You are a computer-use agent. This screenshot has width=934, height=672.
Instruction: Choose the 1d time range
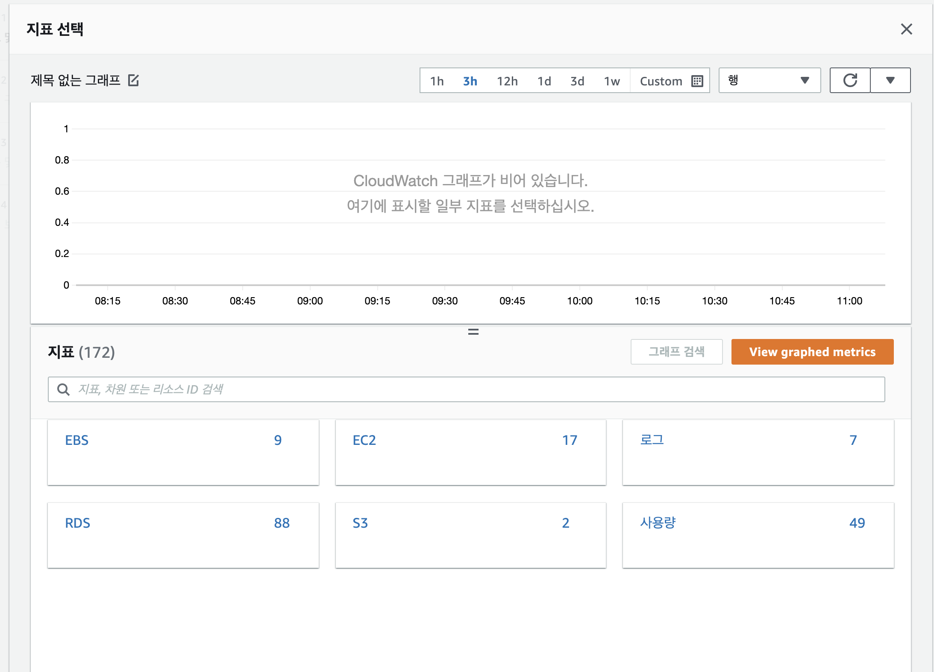click(x=544, y=81)
